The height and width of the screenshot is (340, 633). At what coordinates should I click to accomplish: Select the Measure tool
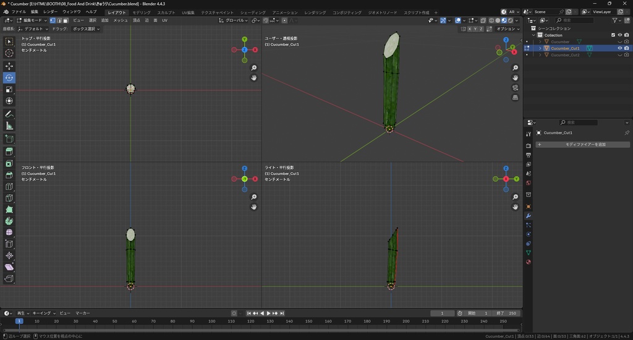click(x=9, y=125)
